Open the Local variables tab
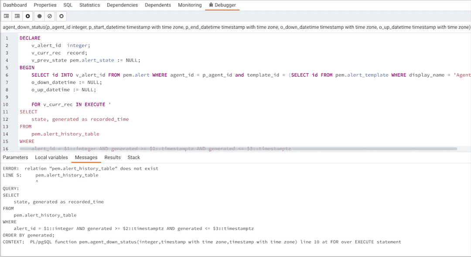The width and height of the screenshot is (471, 257). [51, 158]
